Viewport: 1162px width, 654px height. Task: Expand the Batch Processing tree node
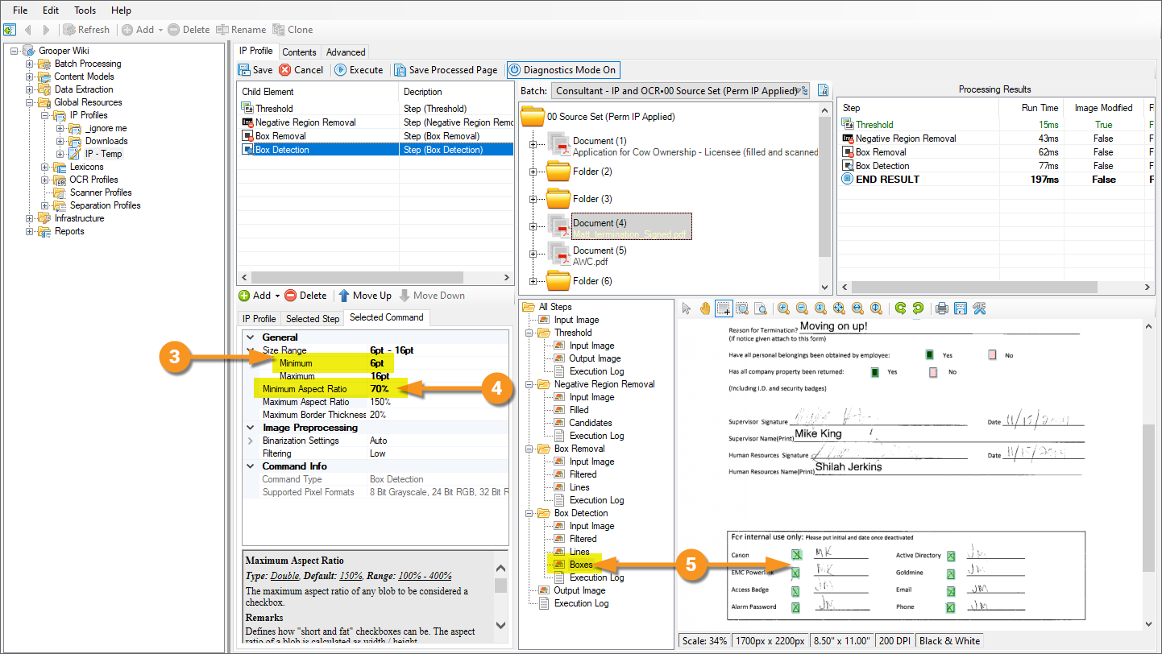point(30,64)
